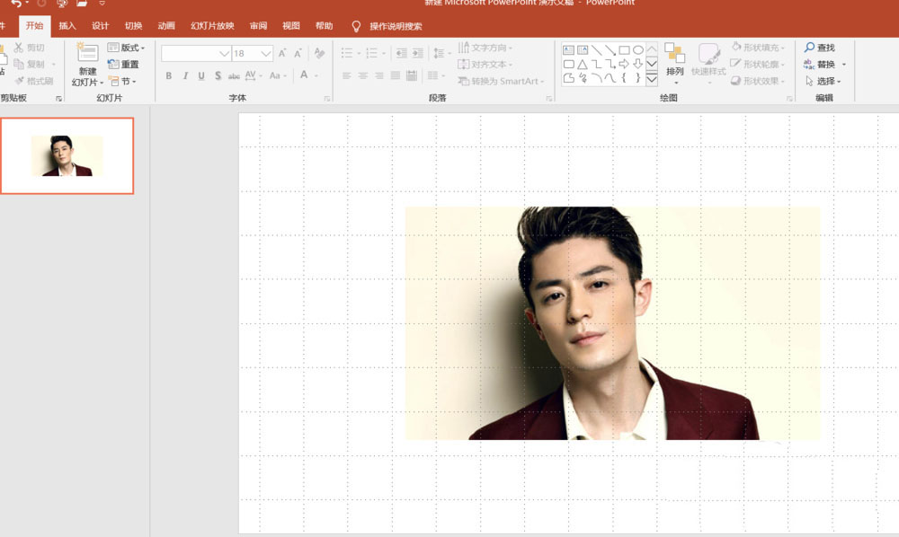Open Shape Fill (形状填充) color picker
Viewport: 899px width, 537px height.
[758, 48]
